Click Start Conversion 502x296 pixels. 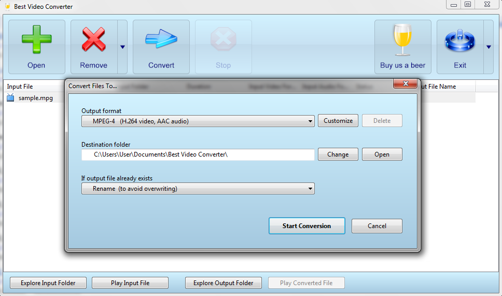306,226
